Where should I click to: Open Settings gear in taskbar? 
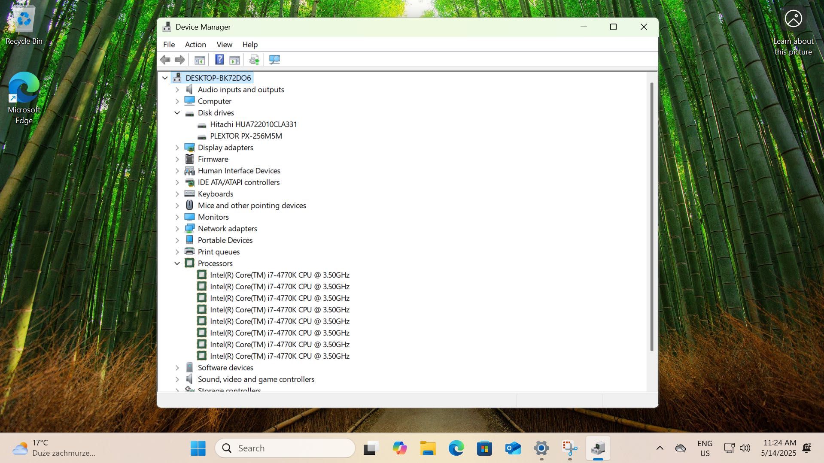click(541, 448)
